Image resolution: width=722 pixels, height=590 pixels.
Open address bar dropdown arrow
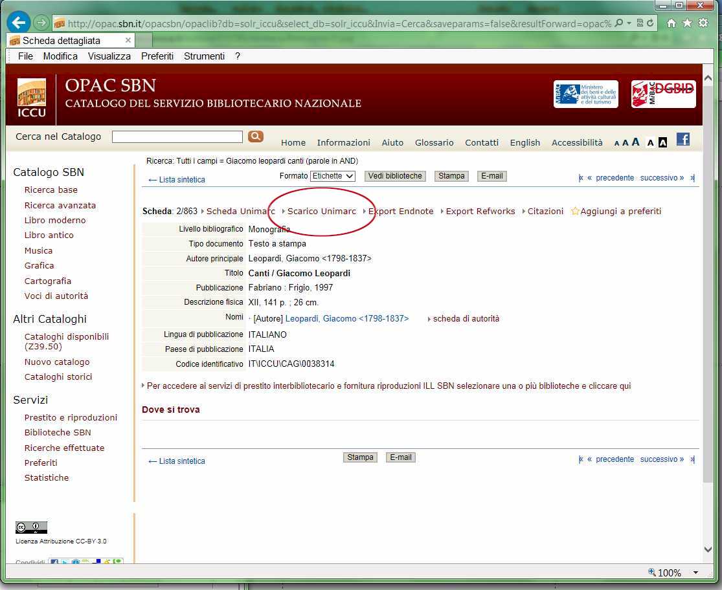(629, 23)
